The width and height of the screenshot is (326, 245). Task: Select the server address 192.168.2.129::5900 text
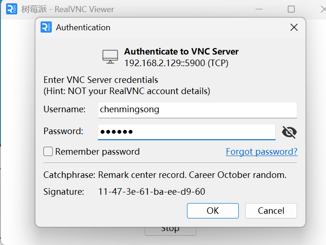tap(165, 63)
